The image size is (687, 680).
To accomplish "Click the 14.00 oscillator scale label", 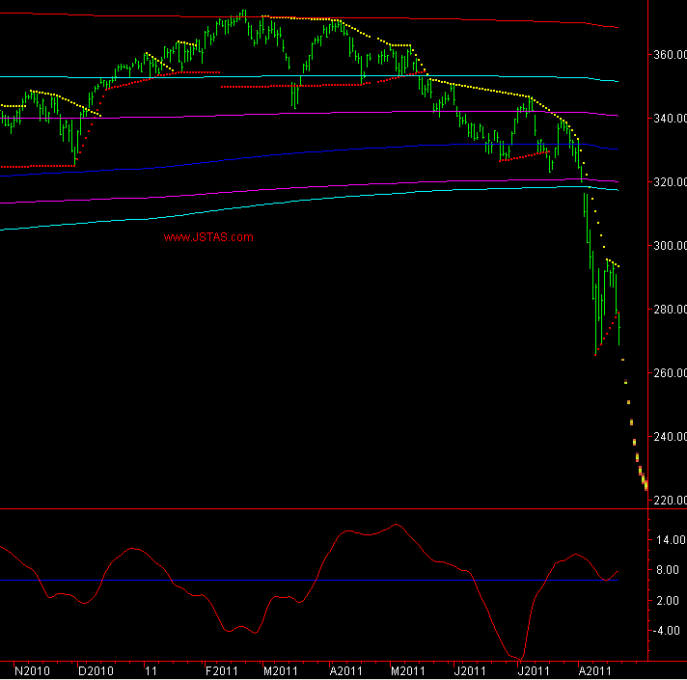I will pyautogui.click(x=669, y=539).
